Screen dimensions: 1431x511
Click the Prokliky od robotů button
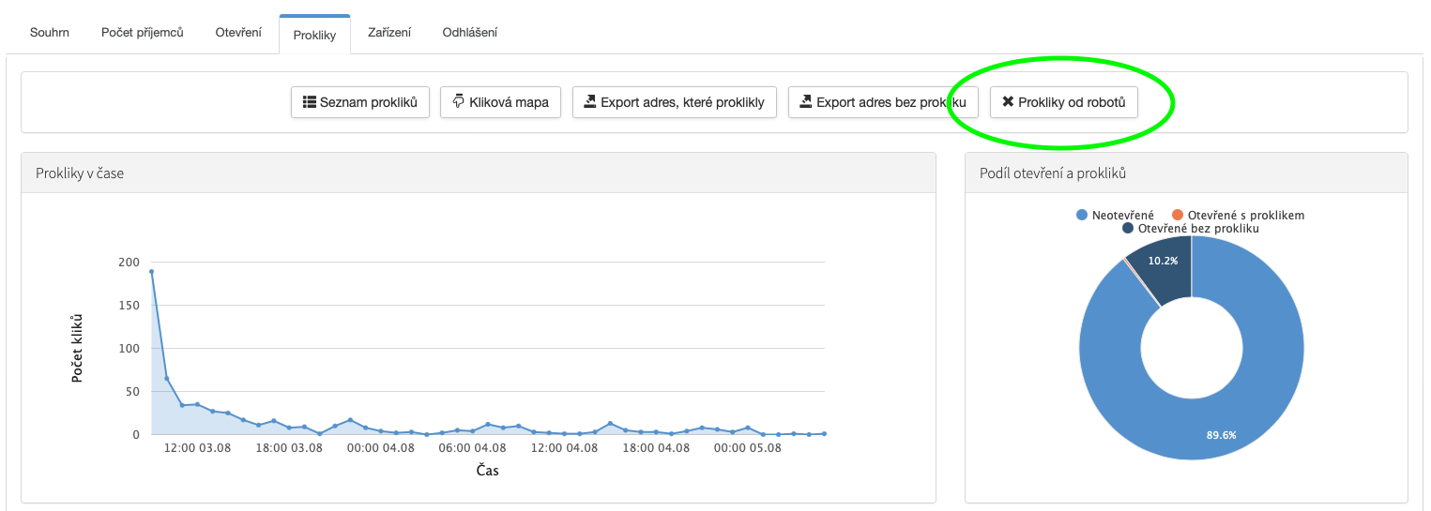click(x=1063, y=102)
